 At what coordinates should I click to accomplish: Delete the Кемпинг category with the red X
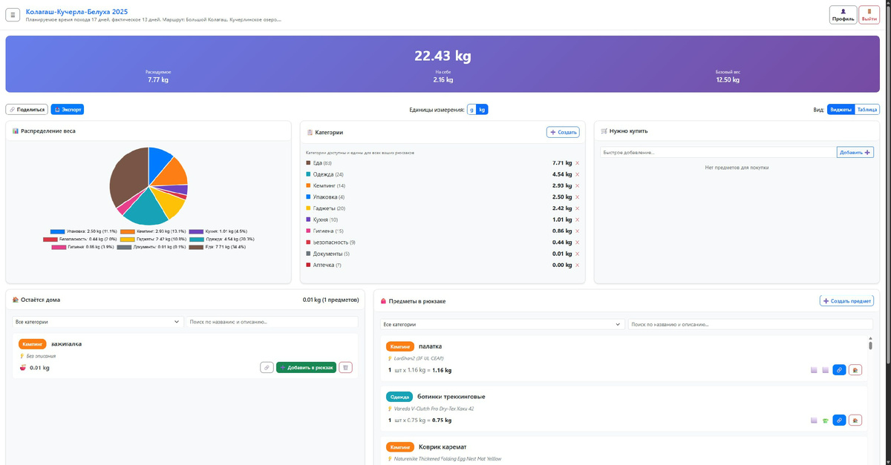pyautogui.click(x=577, y=185)
